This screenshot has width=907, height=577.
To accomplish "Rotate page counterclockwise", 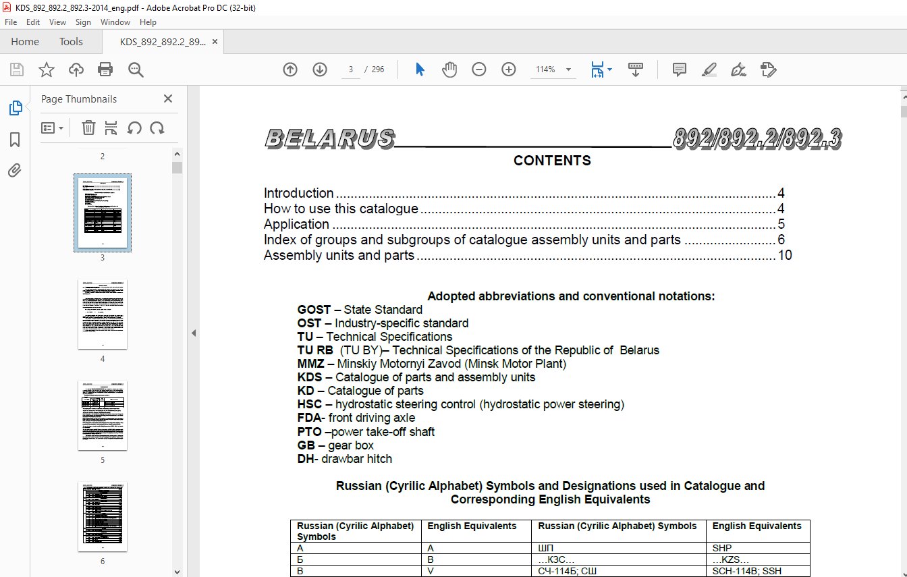I will pos(134,128).
